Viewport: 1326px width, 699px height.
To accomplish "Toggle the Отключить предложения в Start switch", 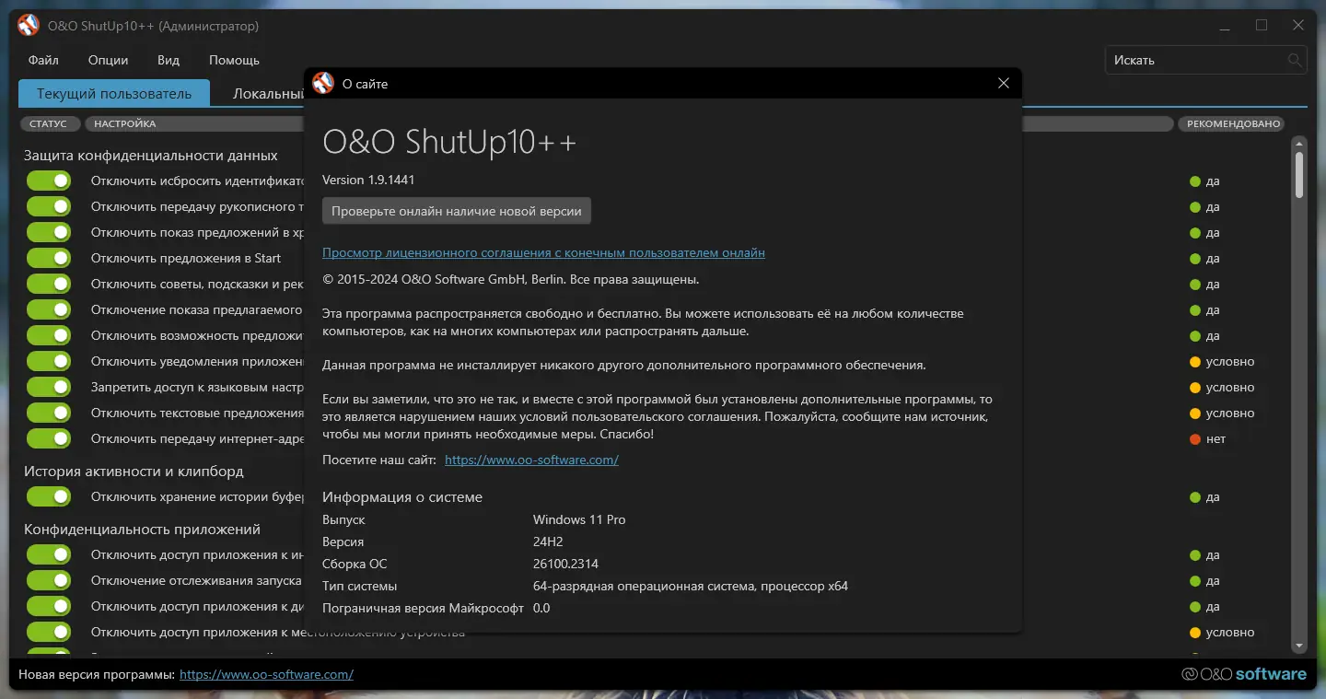I will (49, 258).
